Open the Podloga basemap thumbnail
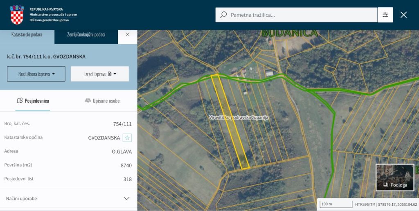Viewport: 419px width, 211px height. click(394, 177)
